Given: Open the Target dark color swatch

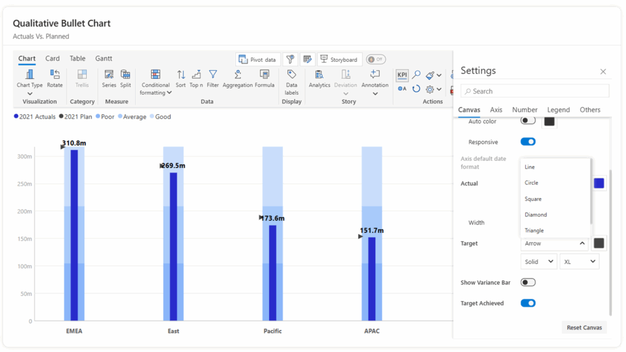Looking at the screenshot, I should click(x=599, y=243).
